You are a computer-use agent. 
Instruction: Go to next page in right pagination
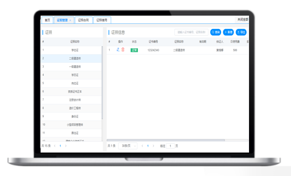coord(153,146)
